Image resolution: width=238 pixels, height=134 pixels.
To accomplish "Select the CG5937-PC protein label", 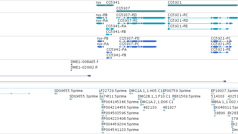I will (129, 44).
